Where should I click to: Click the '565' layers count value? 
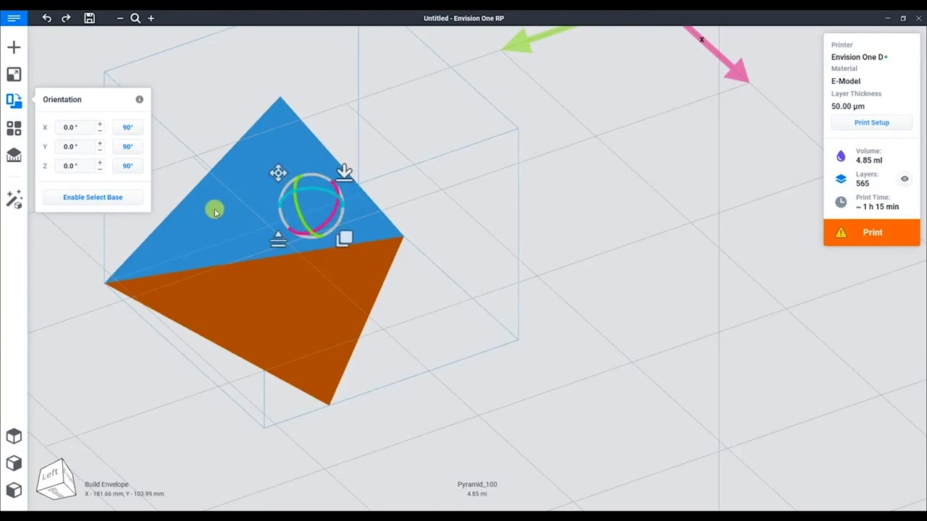863,184
